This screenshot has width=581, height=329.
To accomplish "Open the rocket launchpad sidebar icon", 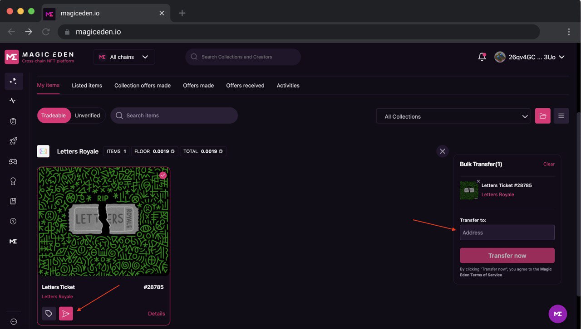I will (x=13, y=141).
